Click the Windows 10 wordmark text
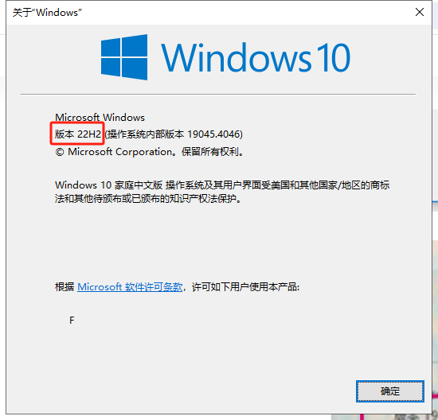This screenshot has height=420, width=438. (x=255, y=57)
